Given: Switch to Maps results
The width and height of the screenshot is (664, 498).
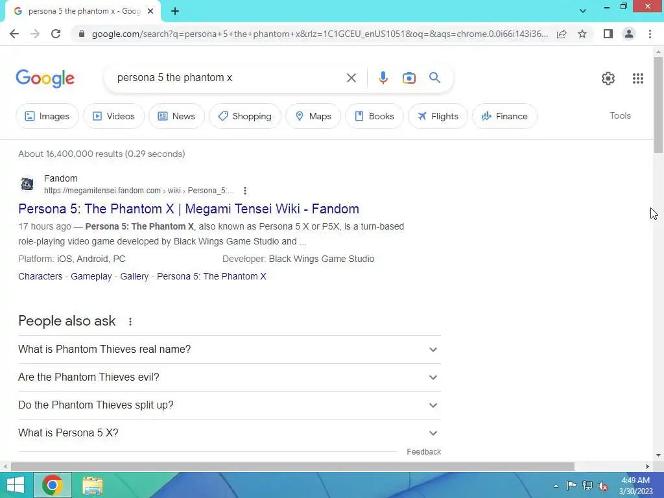Looking at the screenshot, I should pos(313,116).
